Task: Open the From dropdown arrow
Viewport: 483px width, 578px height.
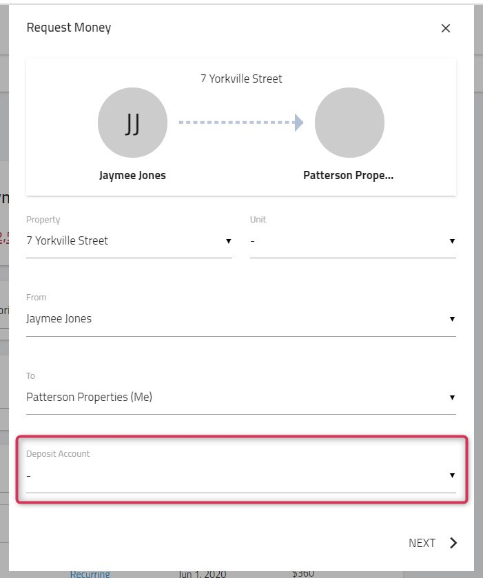Action: [x=452, y=319]
